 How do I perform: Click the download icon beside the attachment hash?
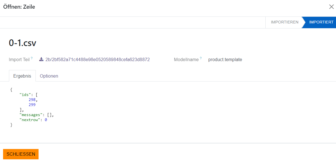pos(41,59)
